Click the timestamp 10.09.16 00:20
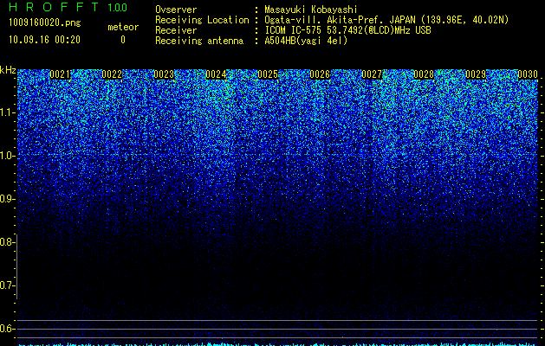The image size is (545, 346). pyautogui.click(x=44, y=40)
